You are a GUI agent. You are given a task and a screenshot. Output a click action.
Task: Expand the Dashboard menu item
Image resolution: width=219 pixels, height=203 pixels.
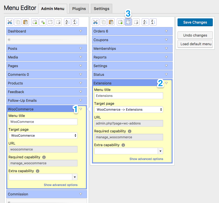(81, 31)
